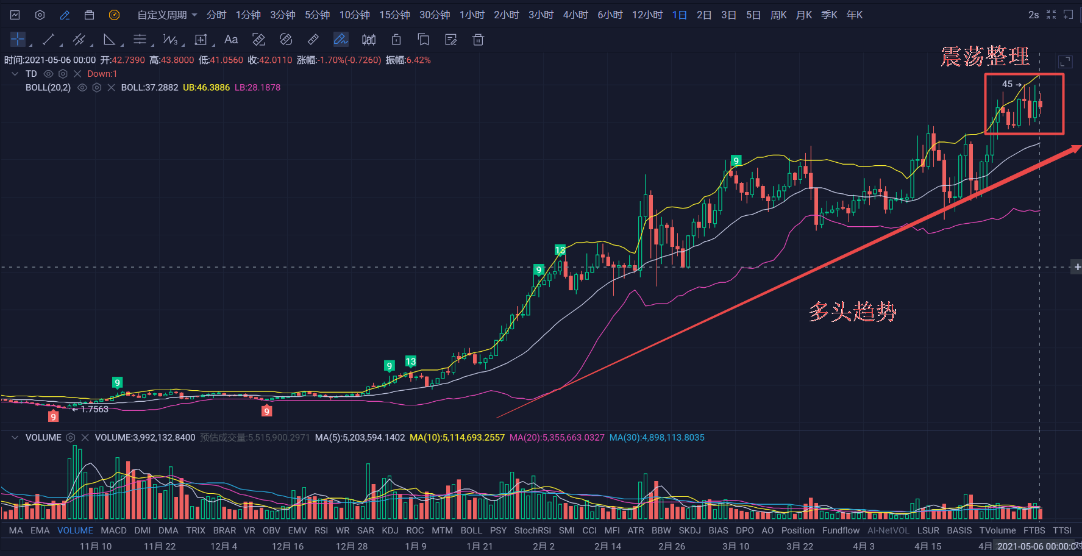Viewport: 1082px width, 556px height.
Task: Toggle visibility eye of TD indicator
Action: (x=49, y=74)
